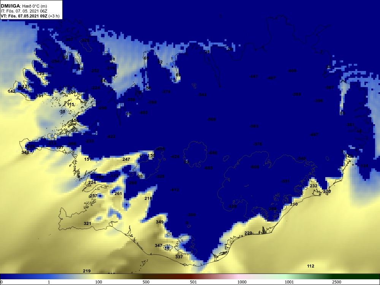This screenshot has width=380, height=285.
Task: Click the map value -424
Action: [175, 157]
